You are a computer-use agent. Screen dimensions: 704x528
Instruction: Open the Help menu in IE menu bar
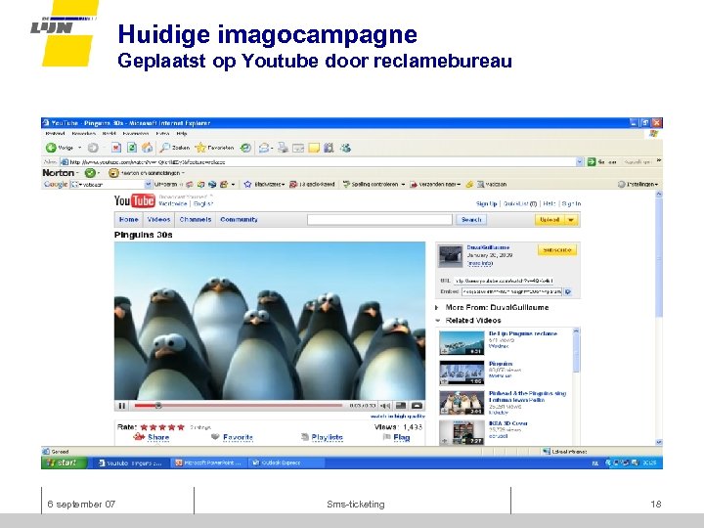[182, 133]
